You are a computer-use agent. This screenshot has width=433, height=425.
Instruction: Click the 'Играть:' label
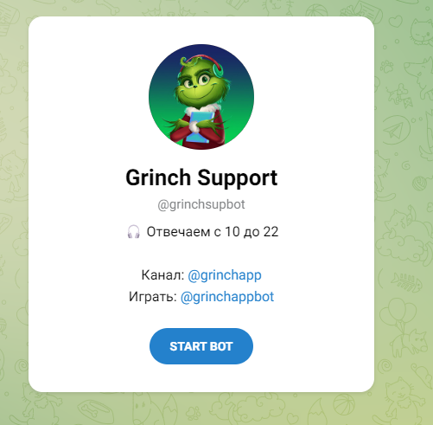153,297
